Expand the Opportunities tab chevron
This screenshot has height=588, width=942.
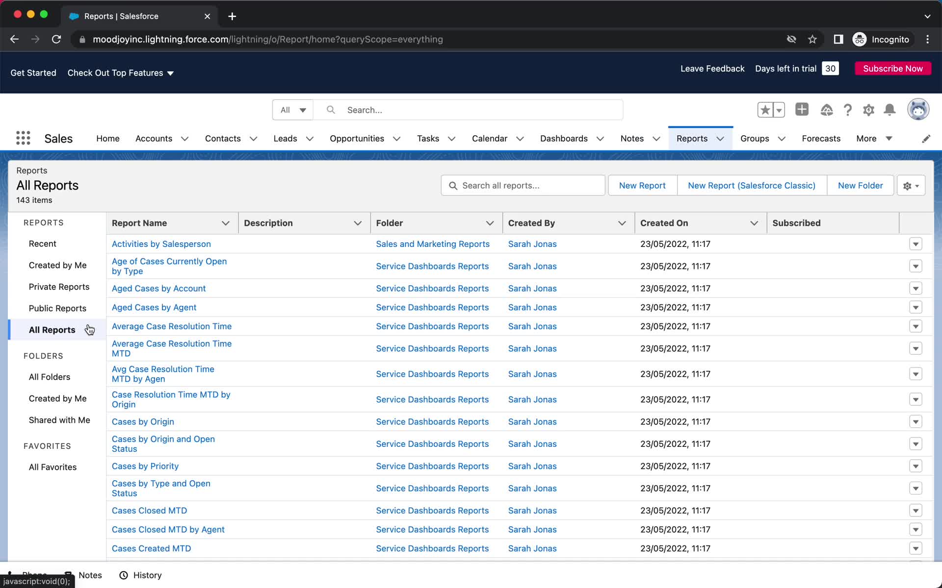[397, 139]
